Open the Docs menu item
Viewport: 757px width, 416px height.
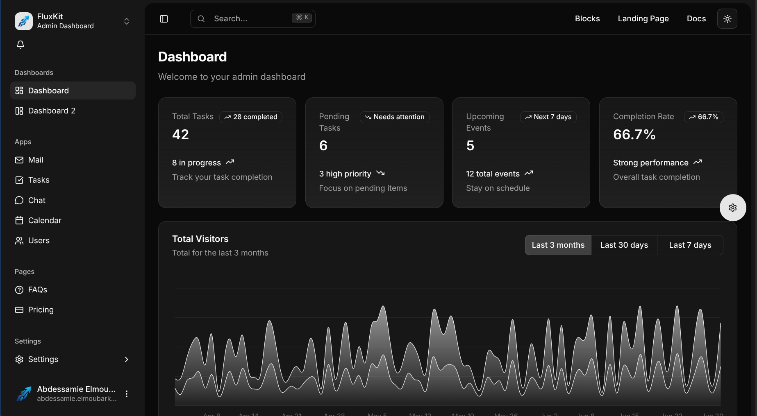[x=696, y=18]
